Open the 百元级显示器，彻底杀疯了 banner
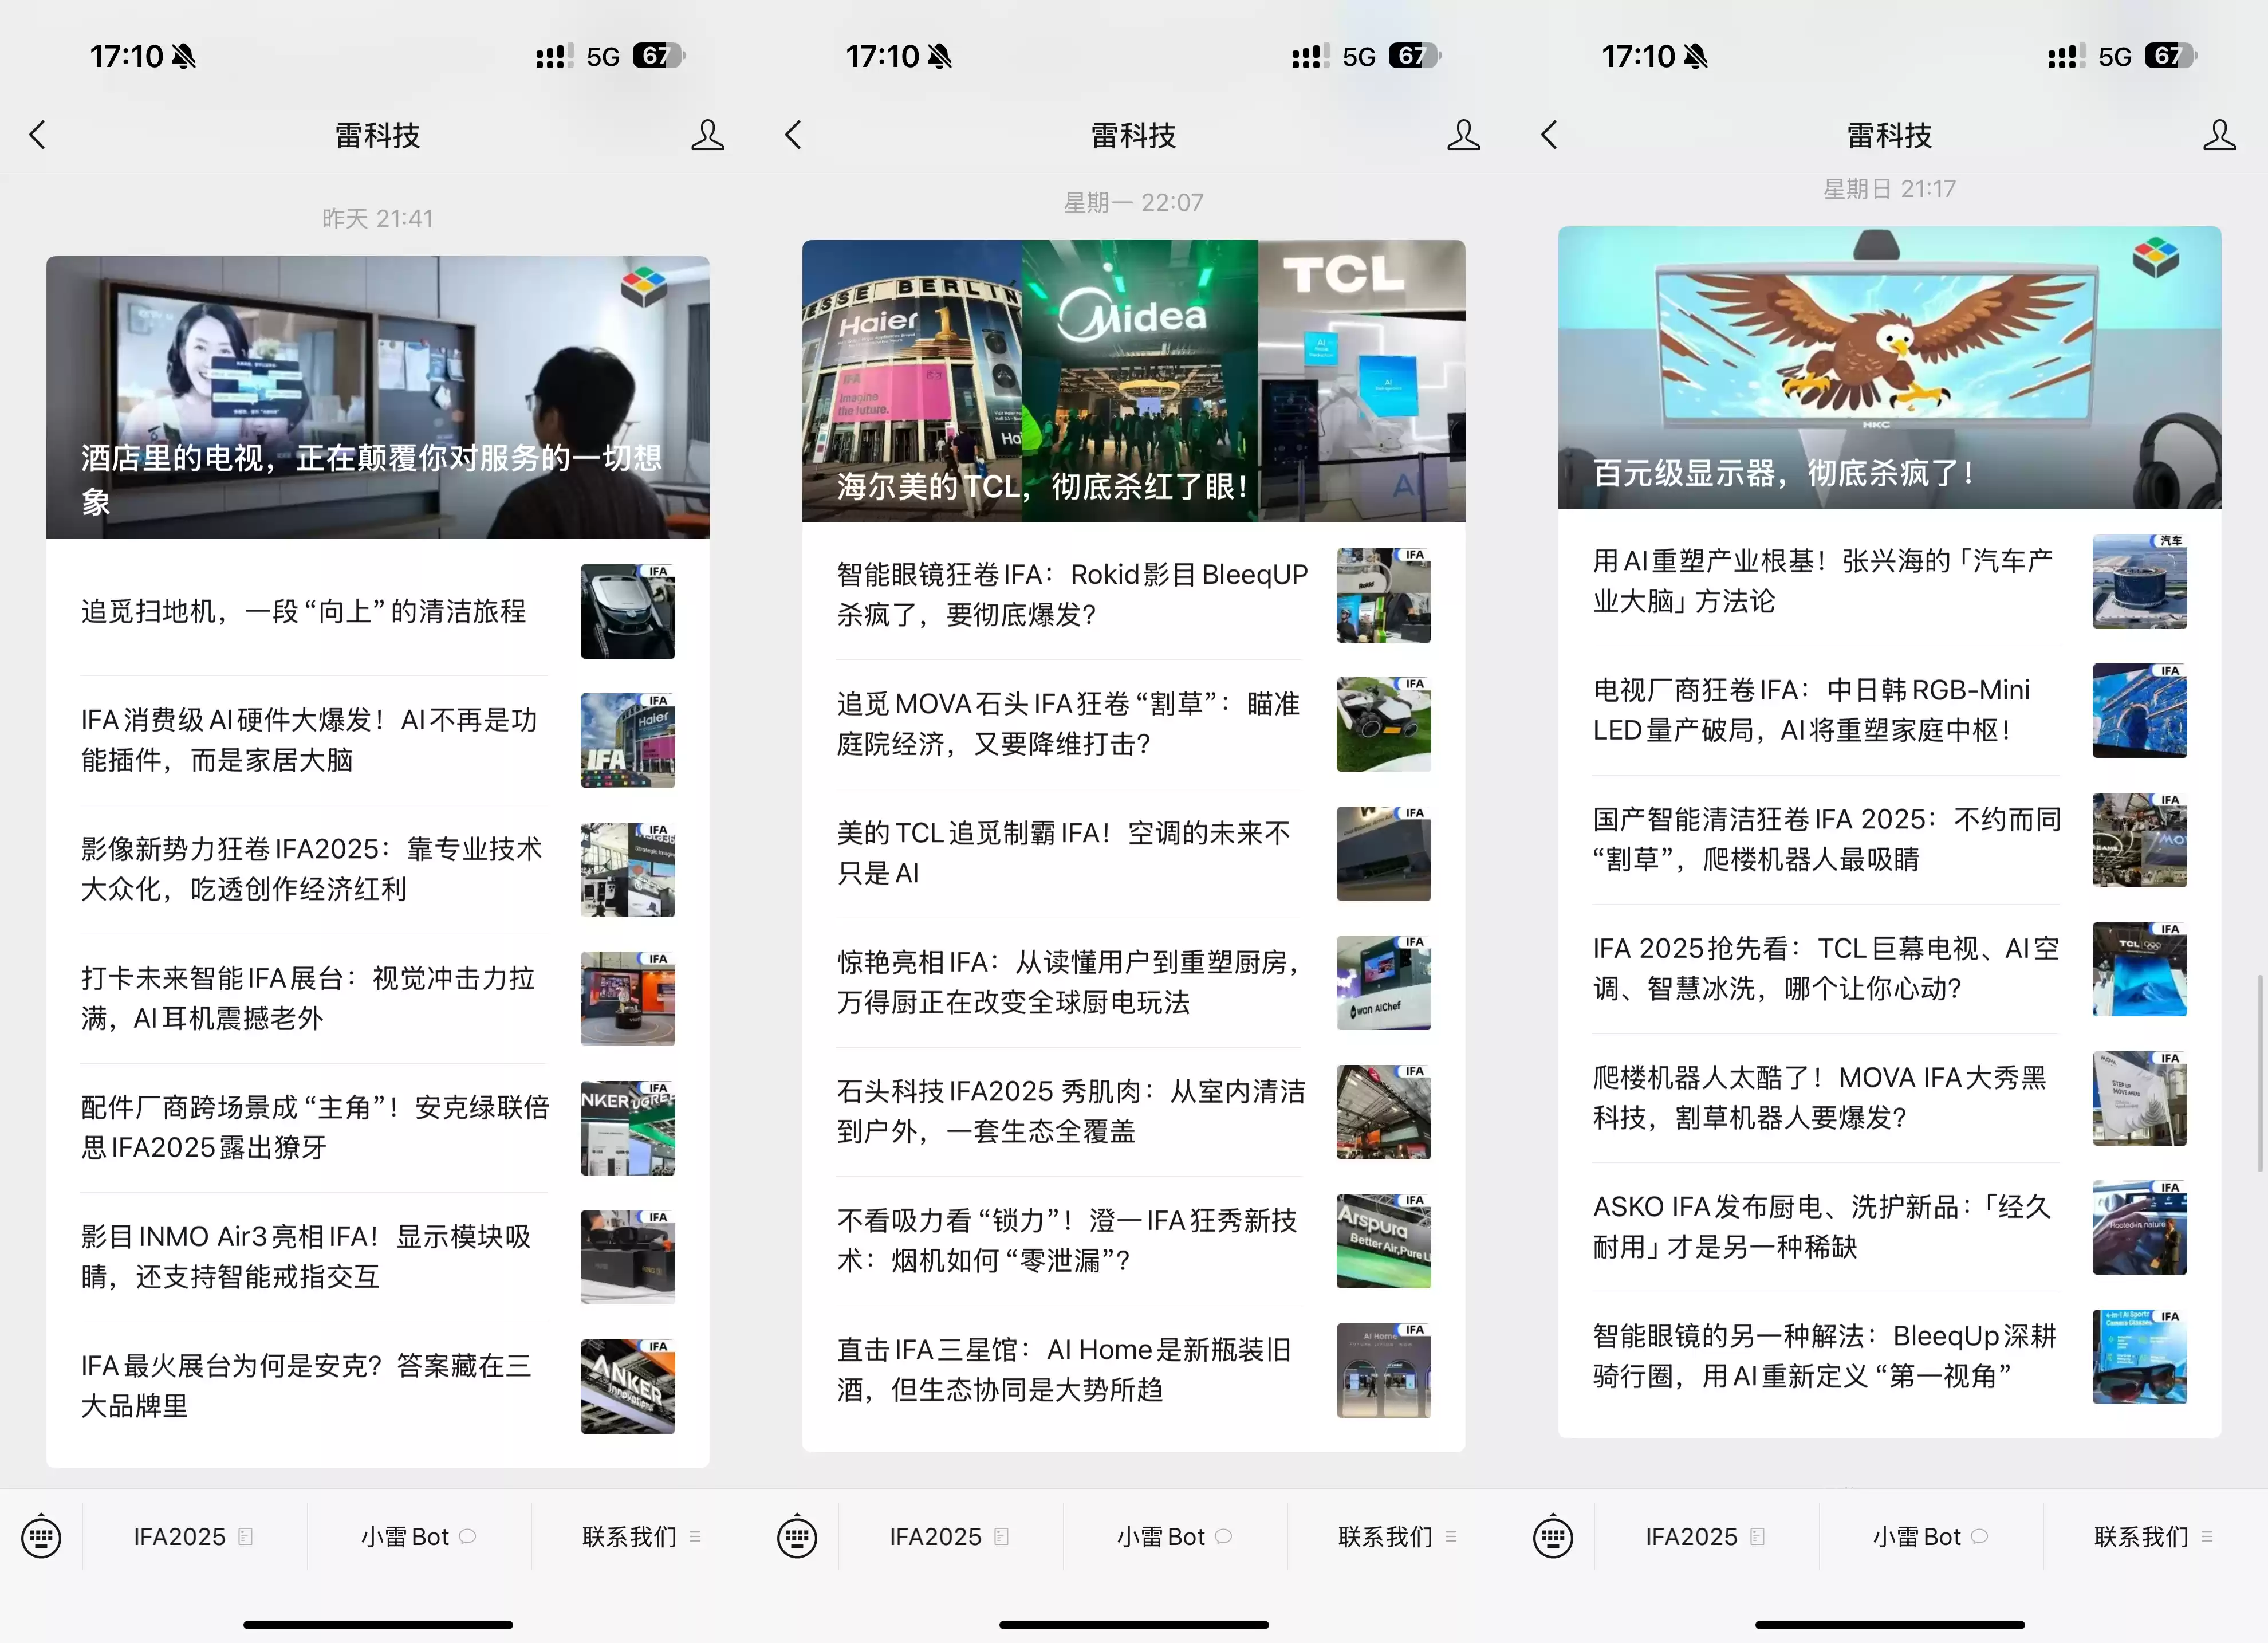 [x=1889, y=367]
